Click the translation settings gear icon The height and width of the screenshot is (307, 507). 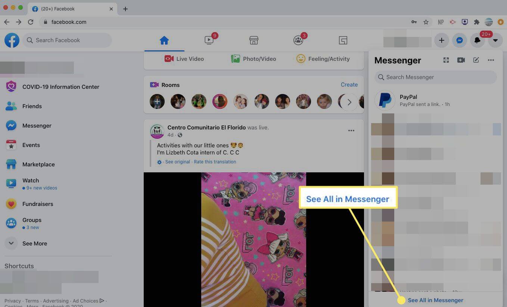pyautogui.click(x=159, y=162)
